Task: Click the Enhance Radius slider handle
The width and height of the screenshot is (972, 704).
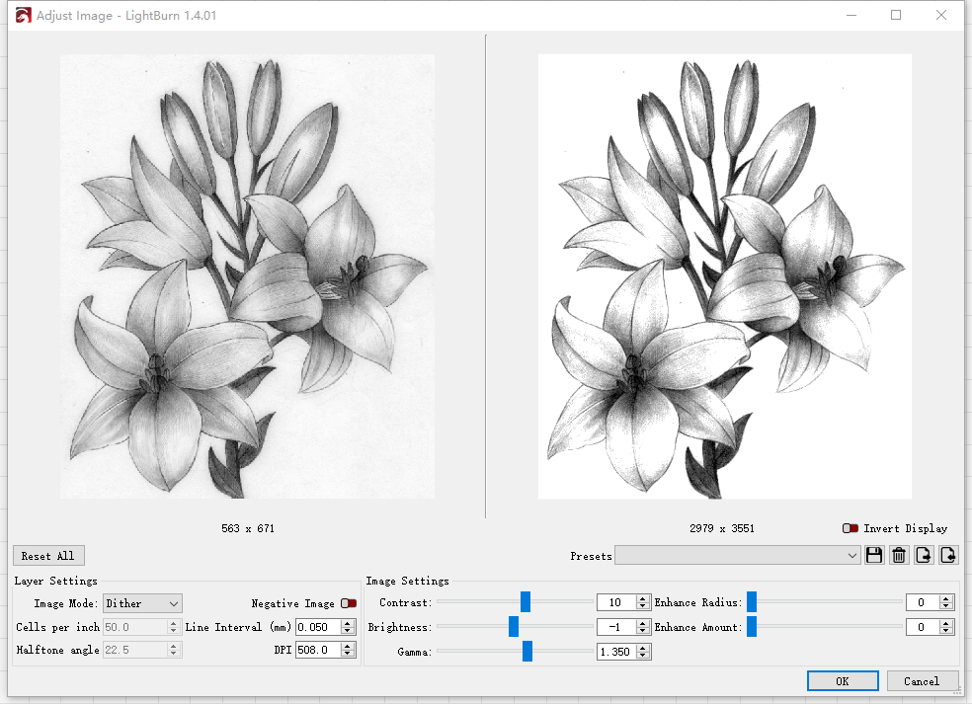Action: click(752, 601)
